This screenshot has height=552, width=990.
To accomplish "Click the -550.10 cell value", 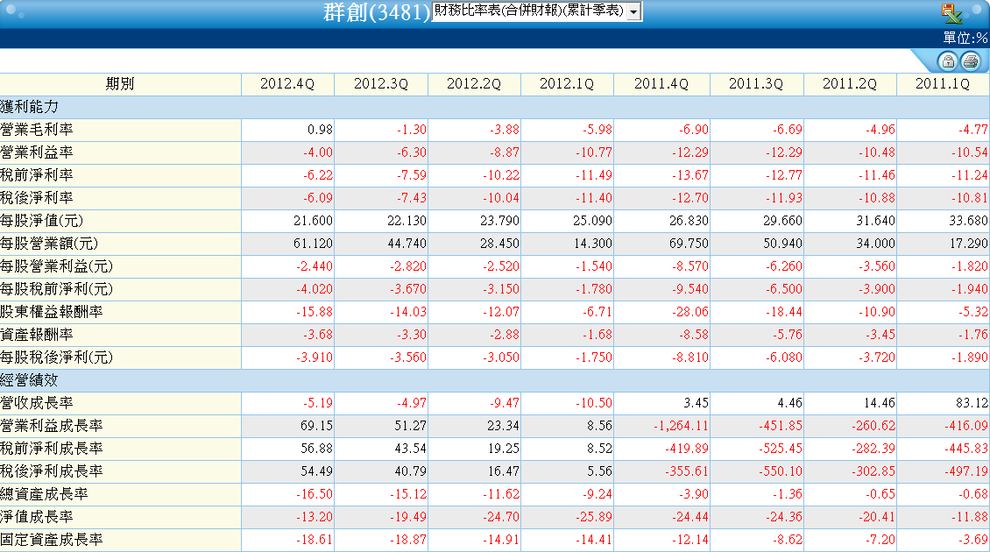I will pyautogui.click(x=781, y=471).
